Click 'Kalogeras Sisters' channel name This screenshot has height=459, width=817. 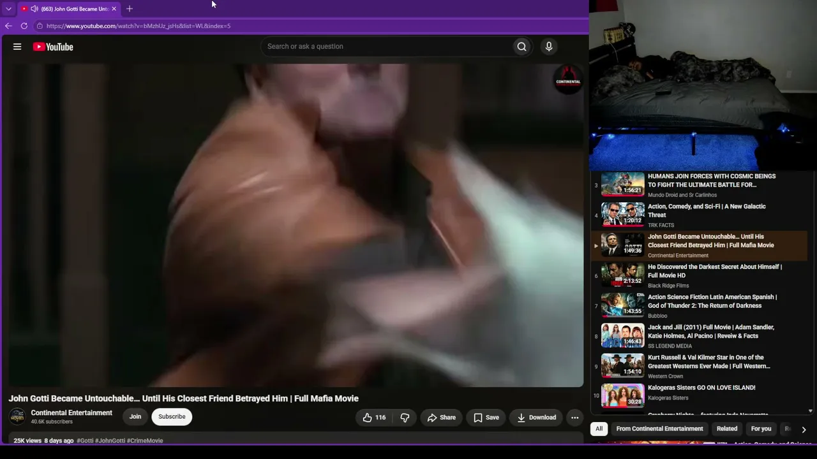[x=668, y=398]
